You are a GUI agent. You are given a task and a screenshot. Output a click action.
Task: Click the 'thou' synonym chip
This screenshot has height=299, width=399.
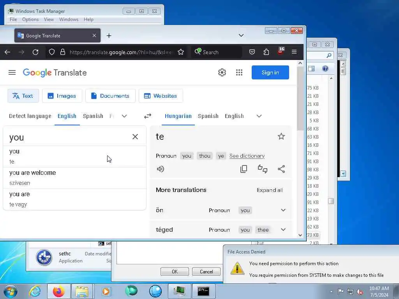[x=205, y=156]
